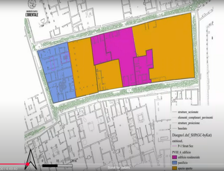Click the Scroll for details hint
This screenshot has height=171, width=224.
tap(119, 167)
